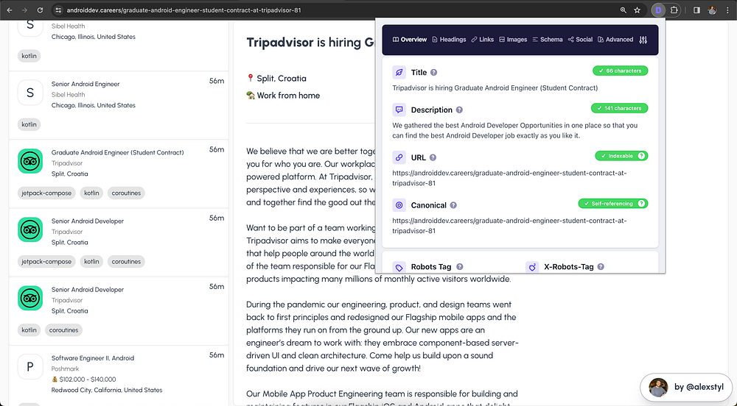Open the Chrome profile avatar

(712, 10)
